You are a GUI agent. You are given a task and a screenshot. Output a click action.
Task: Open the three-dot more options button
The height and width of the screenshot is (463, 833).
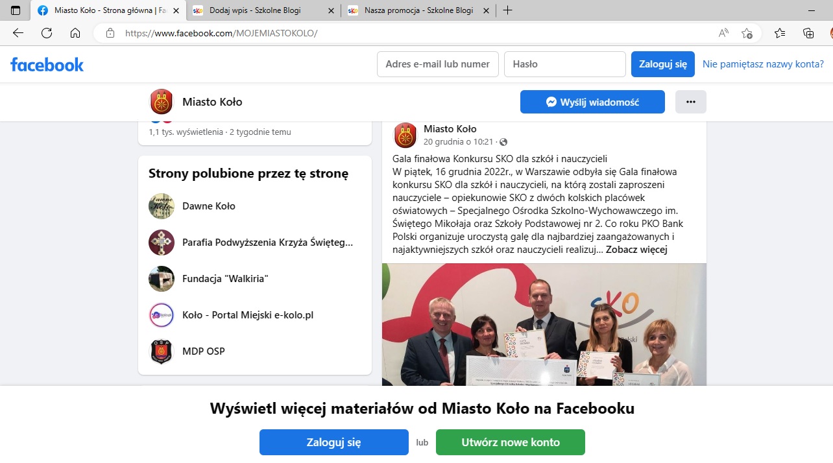pos(691,102)
